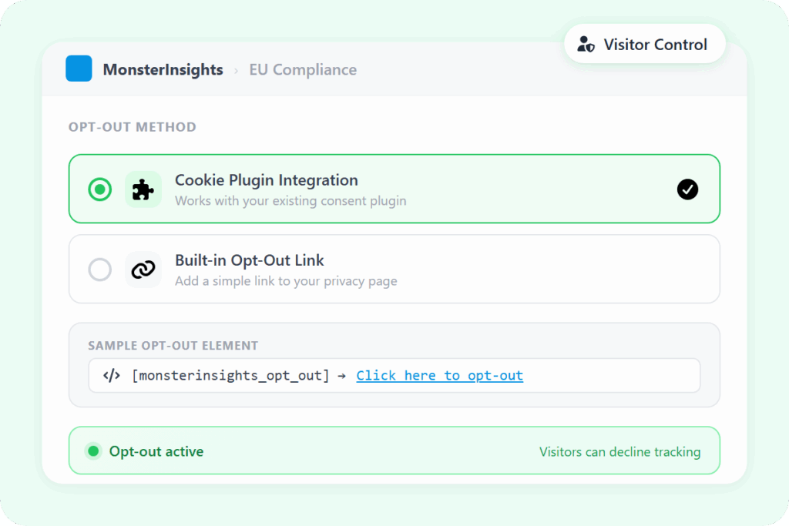Click the puzzle piece plugin icon
Viewport: 789px width, 526px height.
[x=143, y=189]
